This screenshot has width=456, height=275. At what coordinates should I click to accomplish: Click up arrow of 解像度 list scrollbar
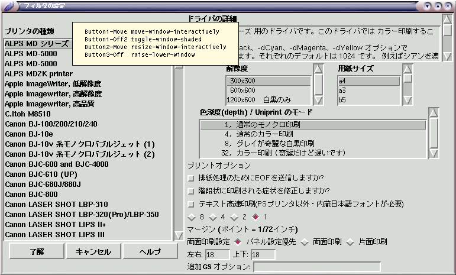[318, 69]
